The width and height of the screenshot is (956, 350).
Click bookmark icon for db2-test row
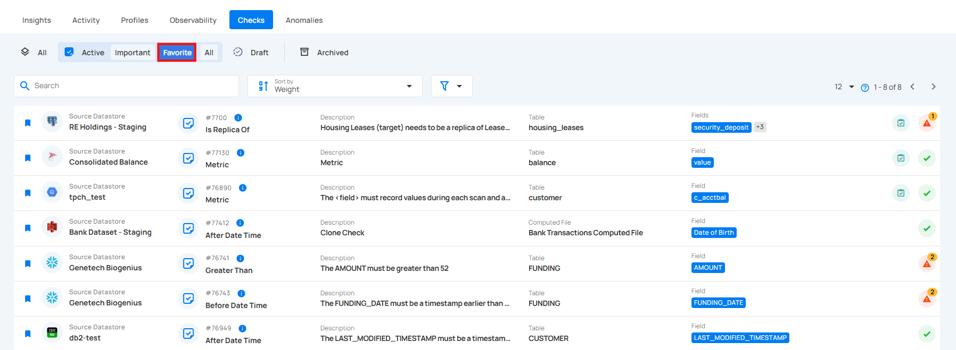click(x=28, y=334)
